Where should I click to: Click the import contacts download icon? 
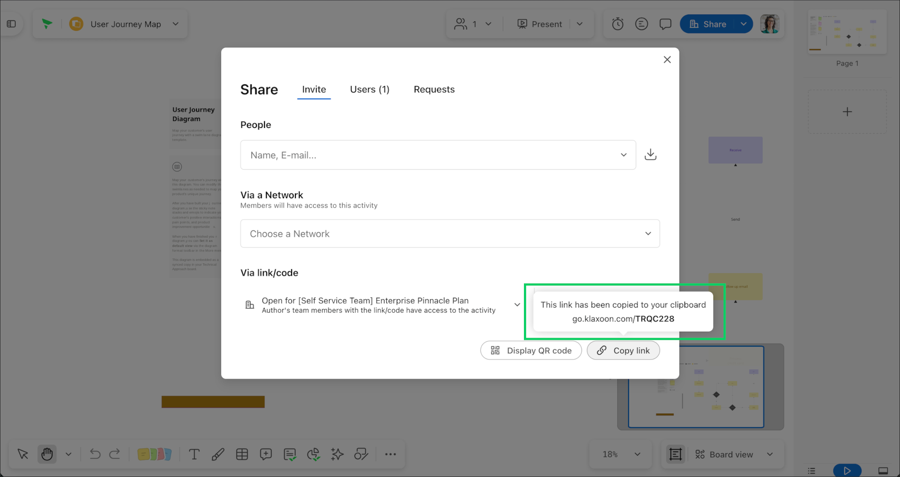tap(650, 155)
